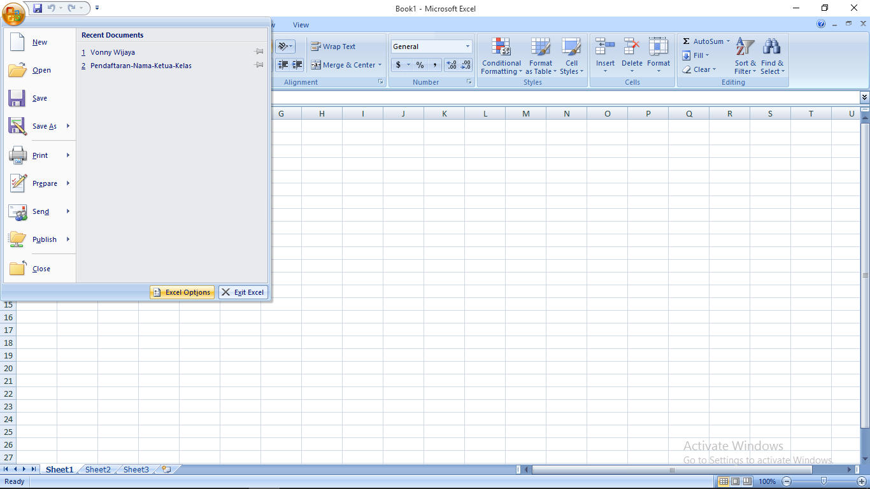Zoom in with plus button

[x=862, y=481]
